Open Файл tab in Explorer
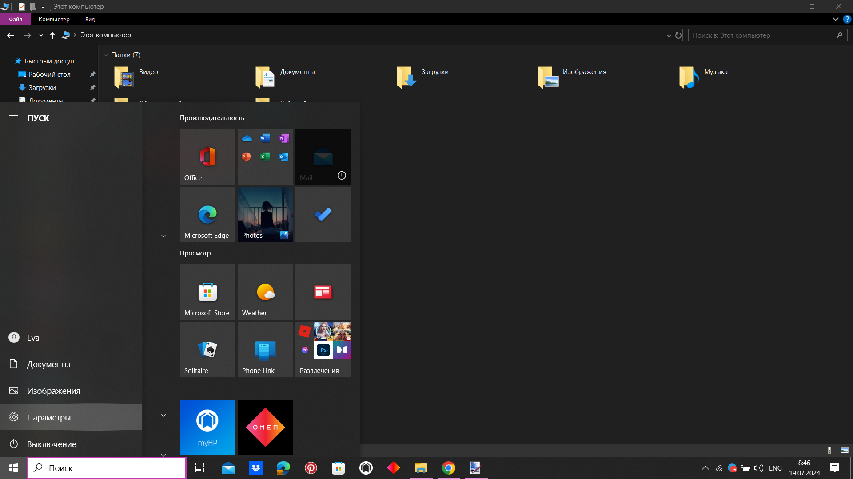The width and height of the screenshot is (853, 479). tap(16, 19)
